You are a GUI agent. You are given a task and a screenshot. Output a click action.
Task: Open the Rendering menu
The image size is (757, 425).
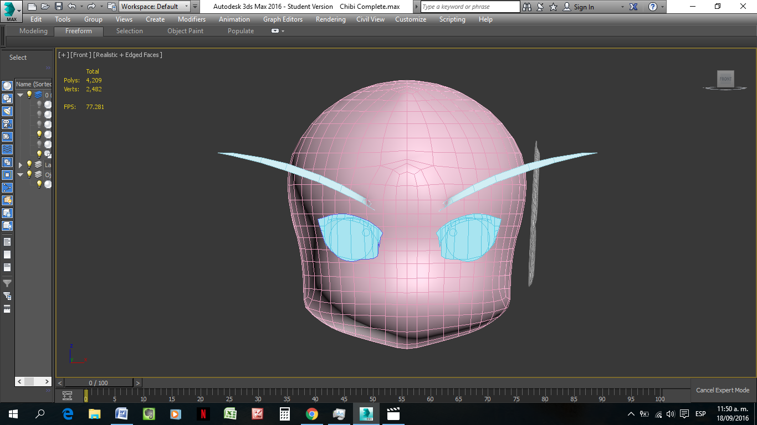(x=330, y=19)
